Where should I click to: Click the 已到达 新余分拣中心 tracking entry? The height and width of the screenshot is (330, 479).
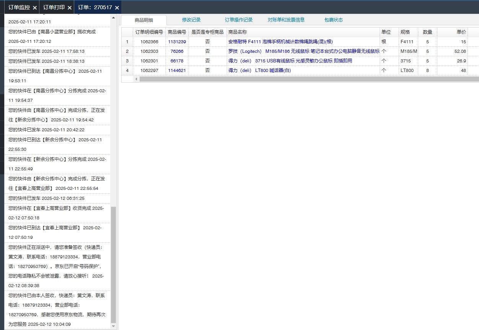[x=57, y=144]
